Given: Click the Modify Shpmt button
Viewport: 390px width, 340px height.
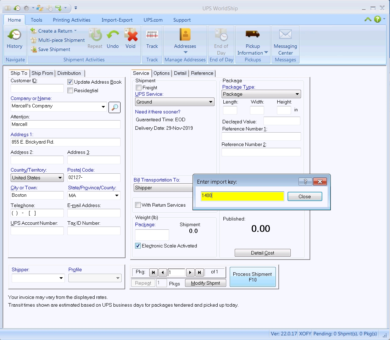Looking at the screenshot, I should [205, 283].
